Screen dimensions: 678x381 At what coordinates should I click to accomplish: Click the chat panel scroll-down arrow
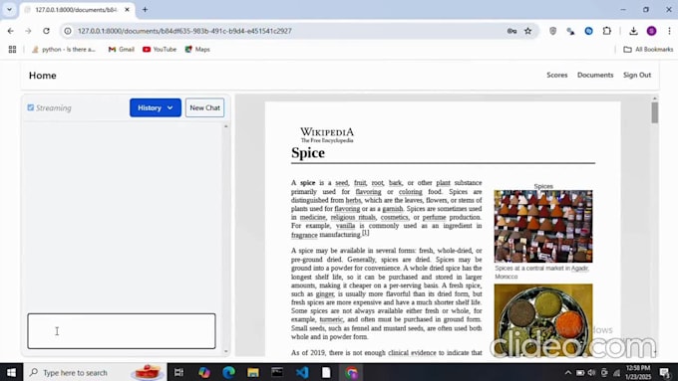[225, 351]
